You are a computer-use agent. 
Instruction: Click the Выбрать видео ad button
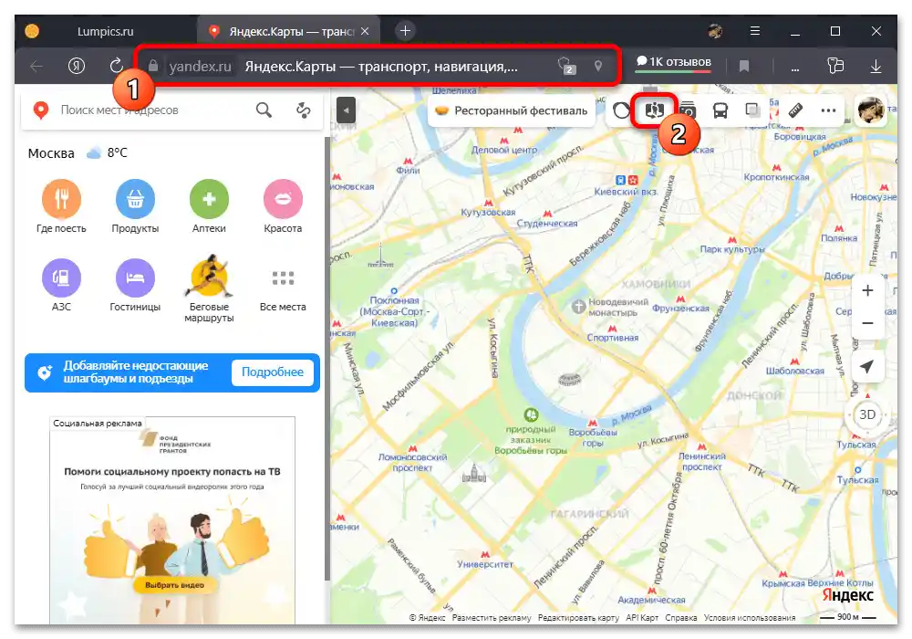[174, 585]
